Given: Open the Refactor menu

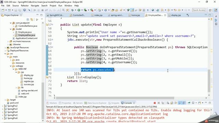Looking at the screenshot, I should point(25,5).
